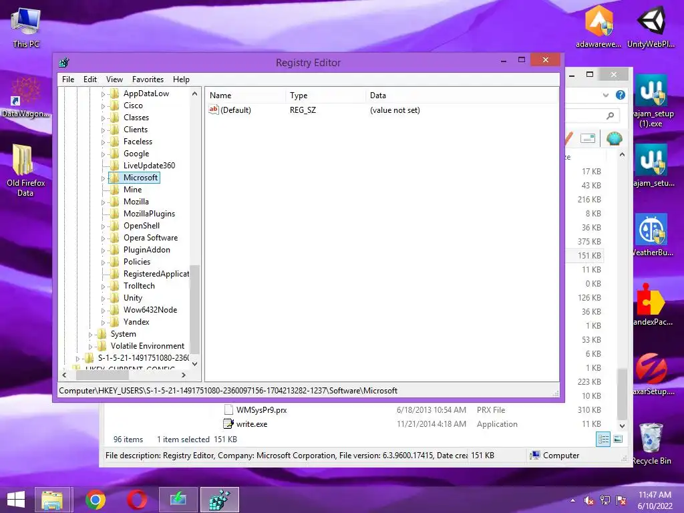Select the Wow6432Node registry key
Screen dimensions: 684x513
tap(150, 310)
